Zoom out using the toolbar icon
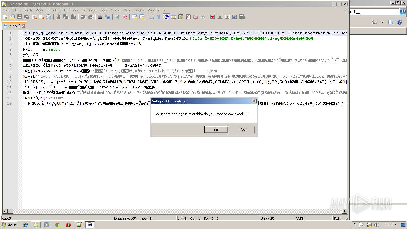Viewport: 407px width, 229px height. pos(125,17)
